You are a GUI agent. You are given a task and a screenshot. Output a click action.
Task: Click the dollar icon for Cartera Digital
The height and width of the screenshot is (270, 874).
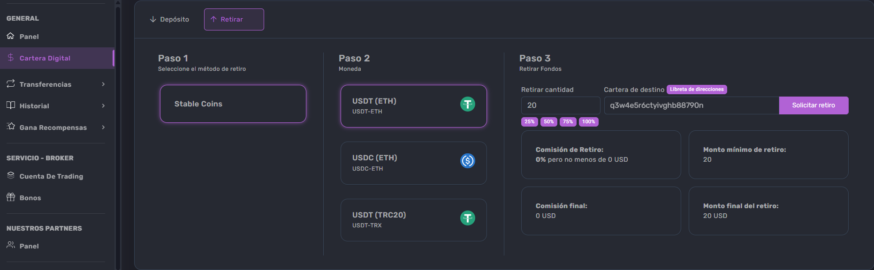click(x=10, y=57)
